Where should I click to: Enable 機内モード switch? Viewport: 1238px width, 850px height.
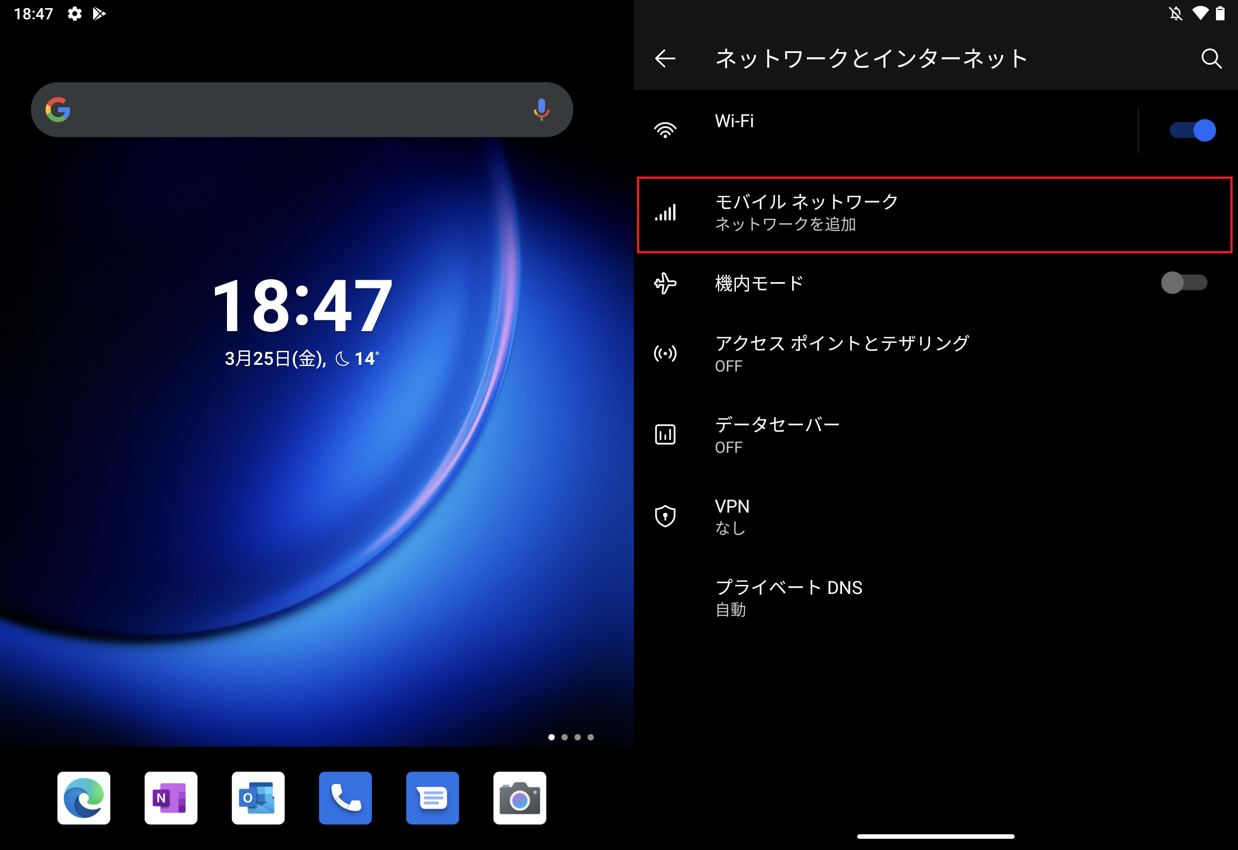pos(1184,283)
